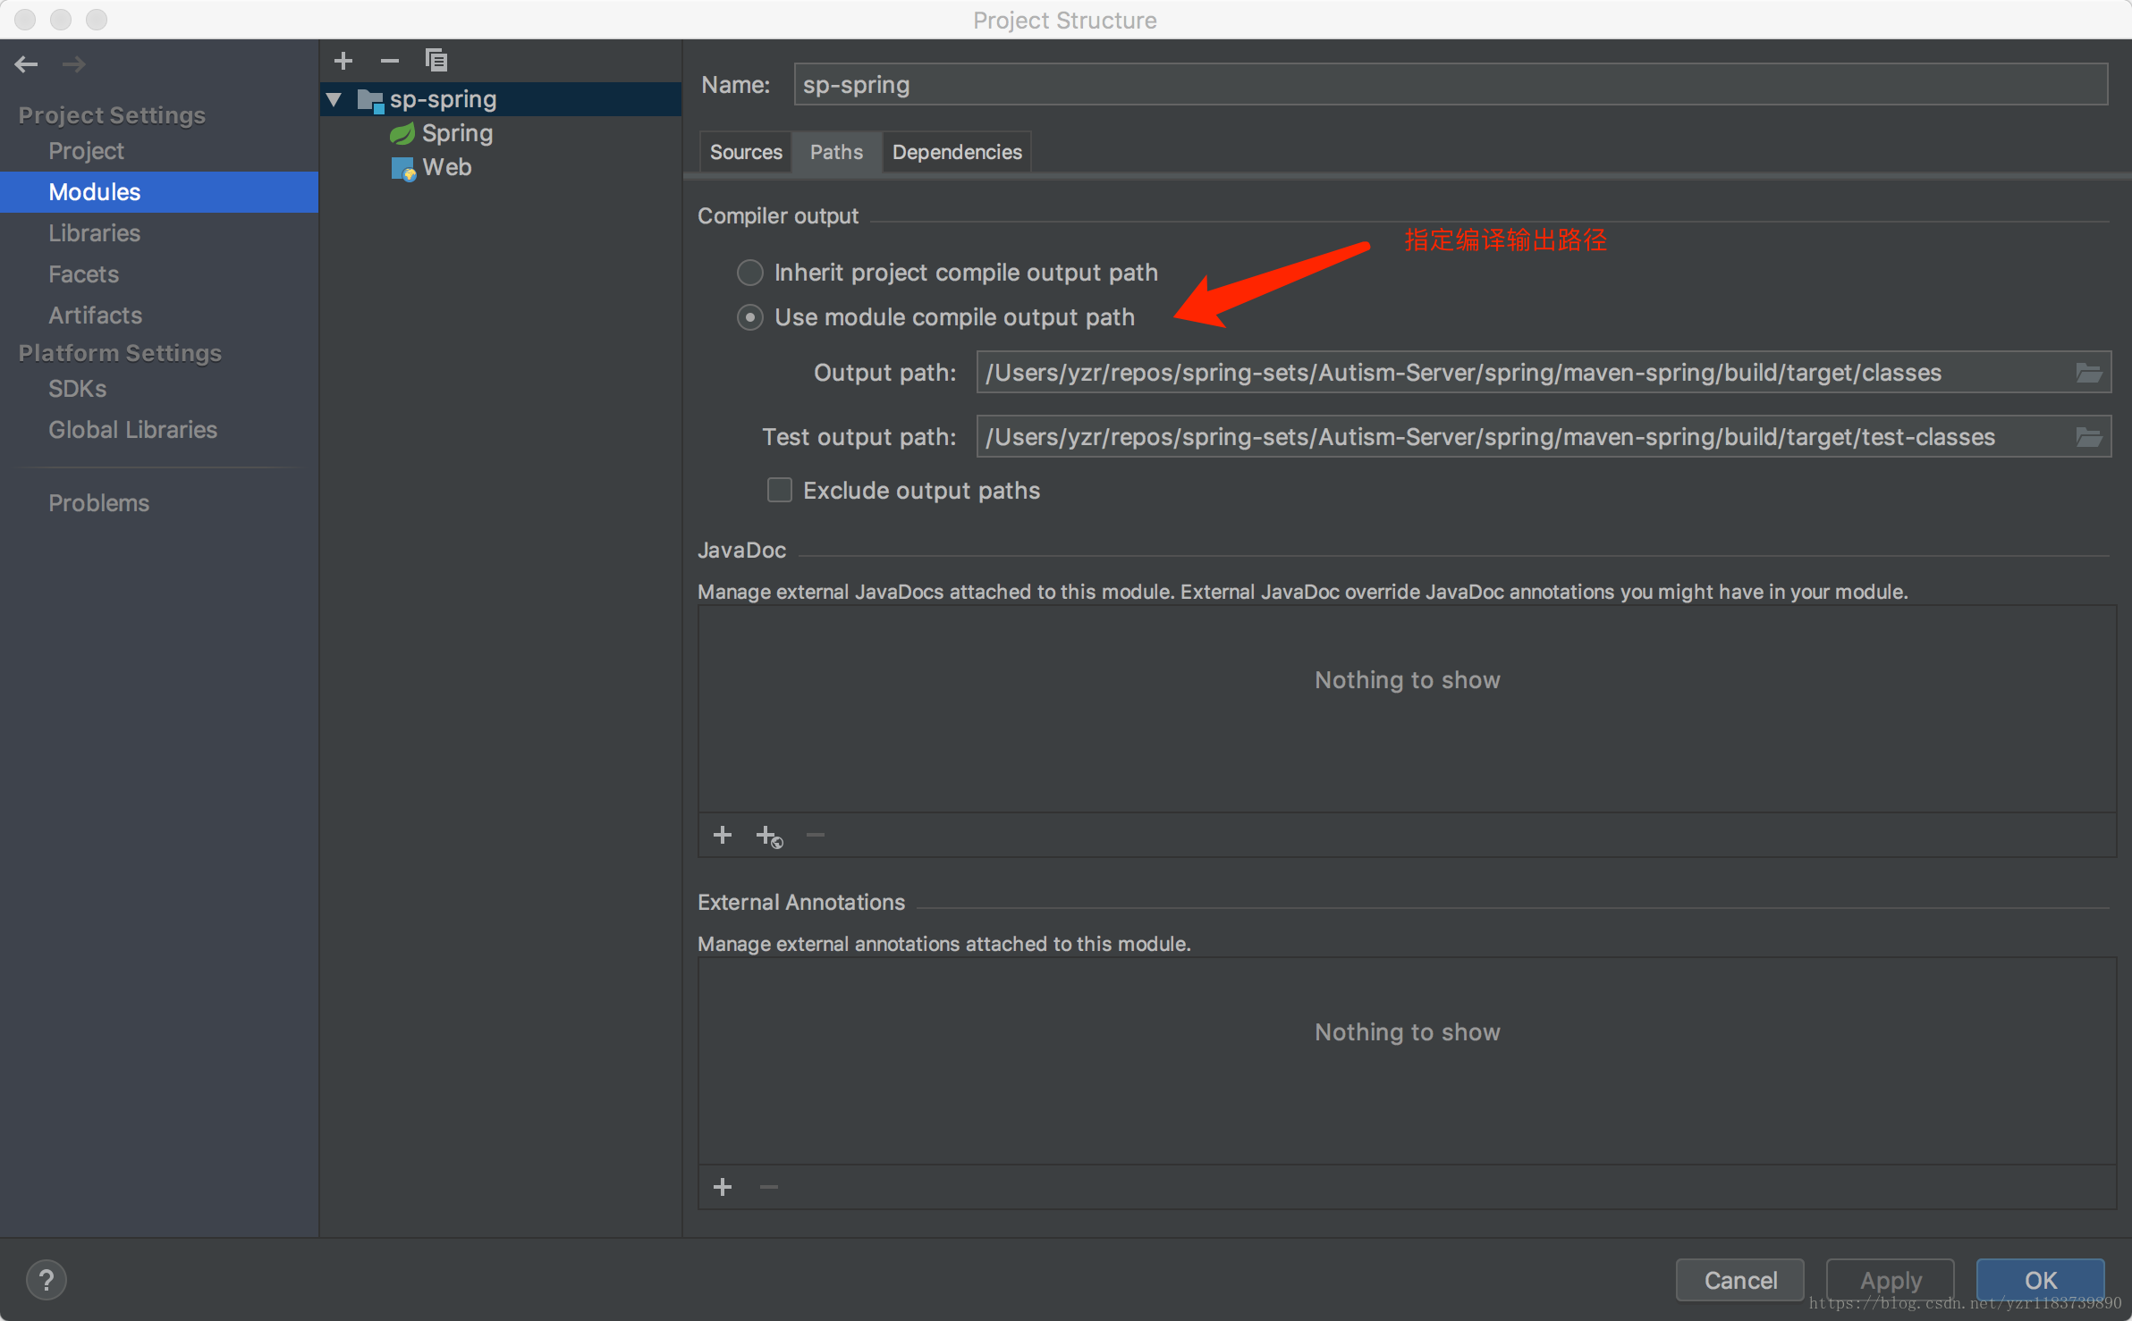
Task: Collapse the sp-spring module tree
Action: tap(333, 99)
